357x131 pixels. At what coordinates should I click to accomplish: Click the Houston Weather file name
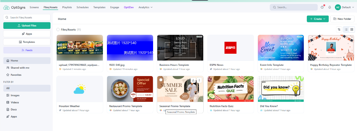69,106
